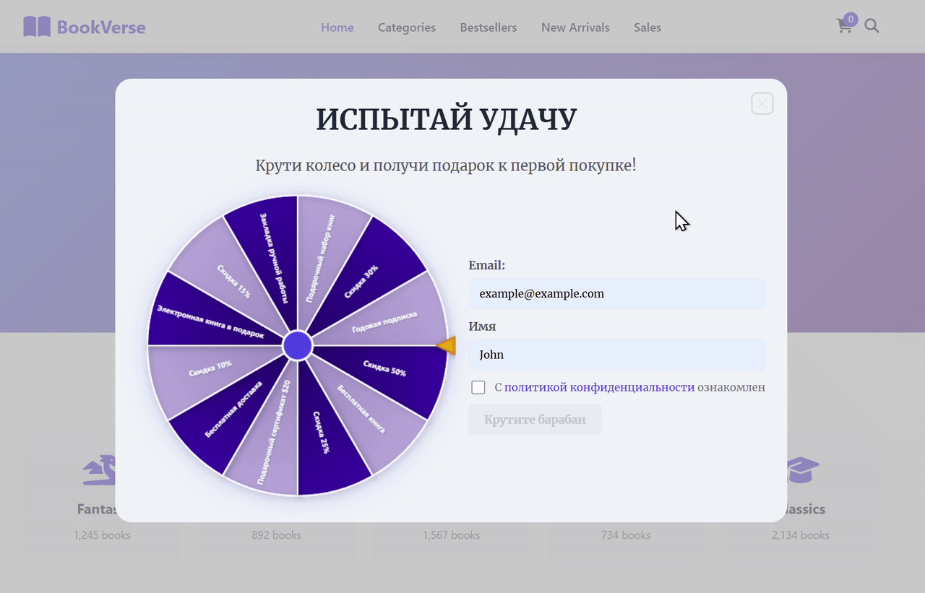Click the graduation cap Classics icon

[x=803, y=469]
